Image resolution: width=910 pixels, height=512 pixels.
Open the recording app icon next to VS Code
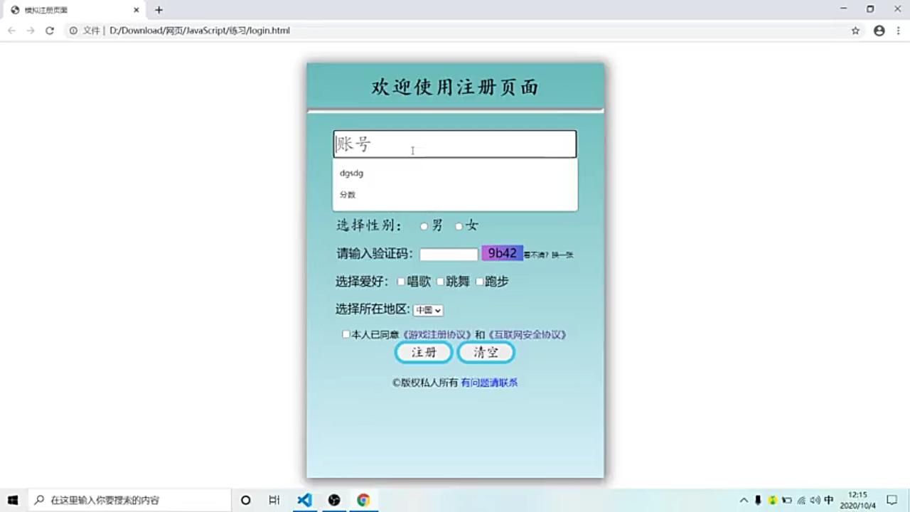coord(334,500)
